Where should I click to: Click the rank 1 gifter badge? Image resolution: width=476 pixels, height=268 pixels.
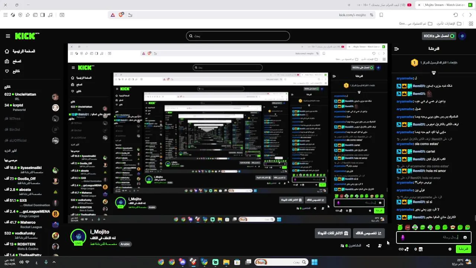[414, 63]
